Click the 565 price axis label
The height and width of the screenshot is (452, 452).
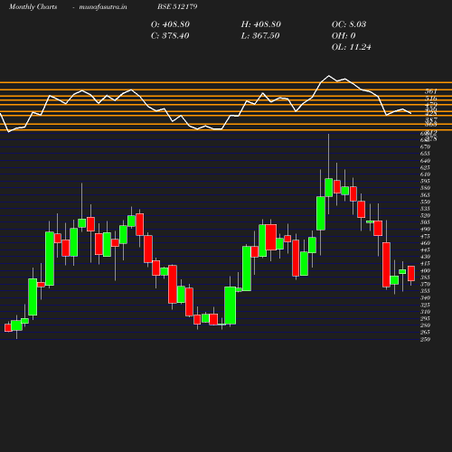point(425,195)
